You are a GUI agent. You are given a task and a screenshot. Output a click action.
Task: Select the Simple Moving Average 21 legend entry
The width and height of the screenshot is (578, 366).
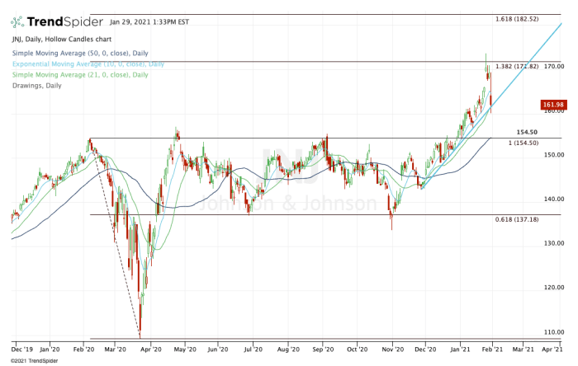[80, 74]
